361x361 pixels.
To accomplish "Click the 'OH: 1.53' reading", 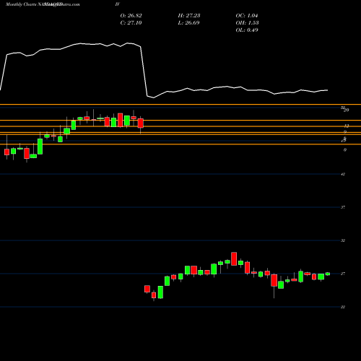I will pyautogui.click(x=247, y=23).
